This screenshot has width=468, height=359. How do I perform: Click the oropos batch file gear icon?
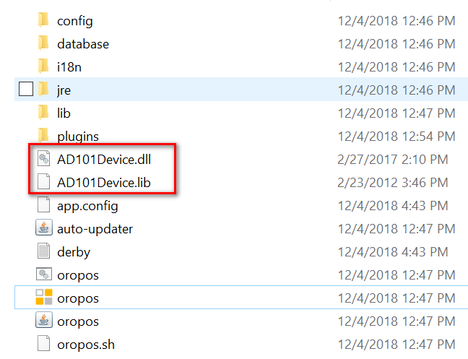click(x=44, y=274)
